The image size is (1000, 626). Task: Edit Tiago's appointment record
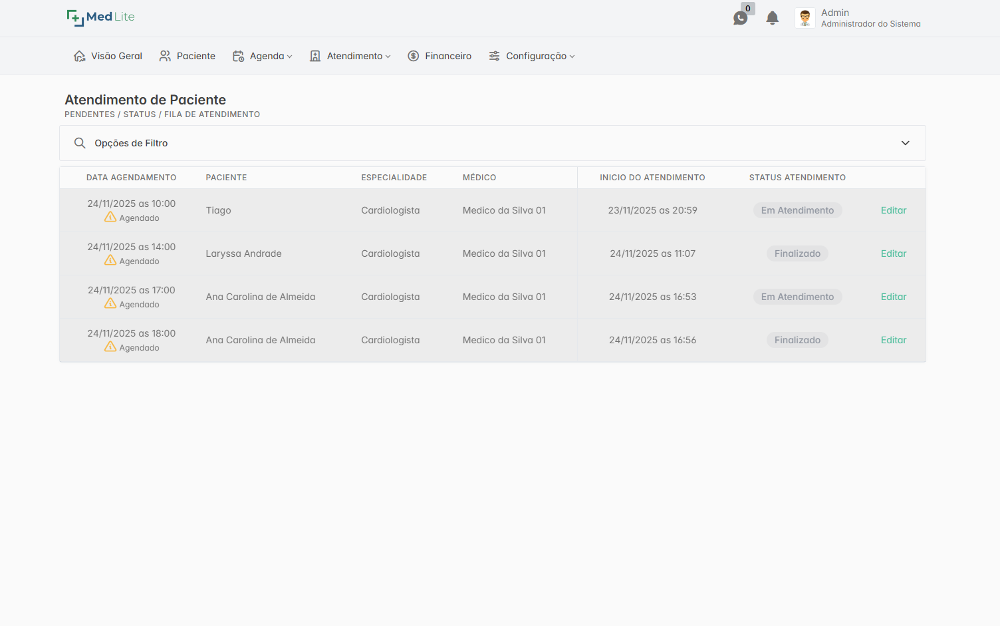point(893,210)
